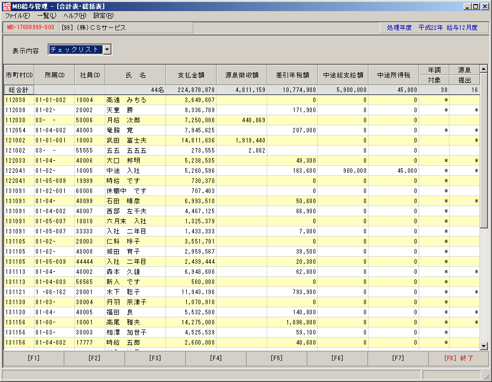Select employee name 武田 富士夫
This screenshot has height=382, width=492.
coord(127,140)
